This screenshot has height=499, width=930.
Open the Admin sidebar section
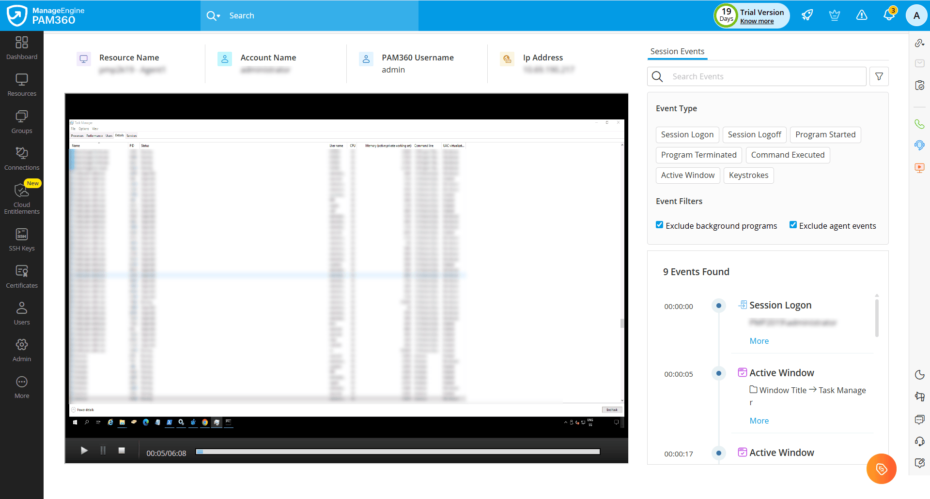pyautogui.click(x=22, y=349)
